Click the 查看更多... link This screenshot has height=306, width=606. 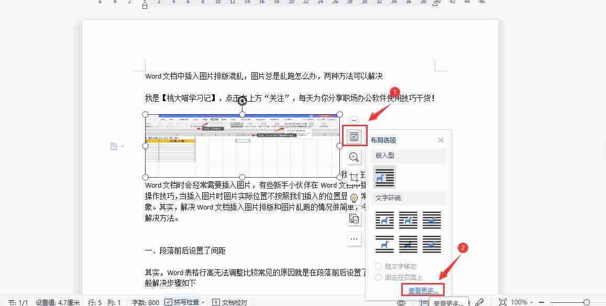[423, 290]
